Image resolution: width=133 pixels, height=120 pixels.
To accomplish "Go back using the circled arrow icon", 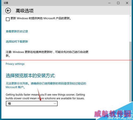I will click(x=8, y=11).
